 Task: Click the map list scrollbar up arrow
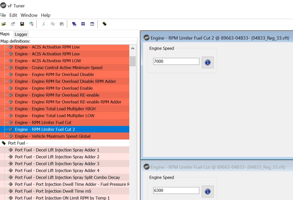point(133,49)
